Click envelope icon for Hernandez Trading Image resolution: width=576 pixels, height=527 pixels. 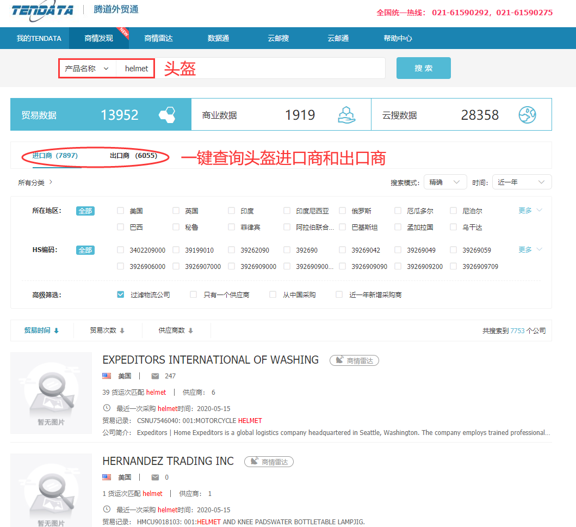(155, 477)
